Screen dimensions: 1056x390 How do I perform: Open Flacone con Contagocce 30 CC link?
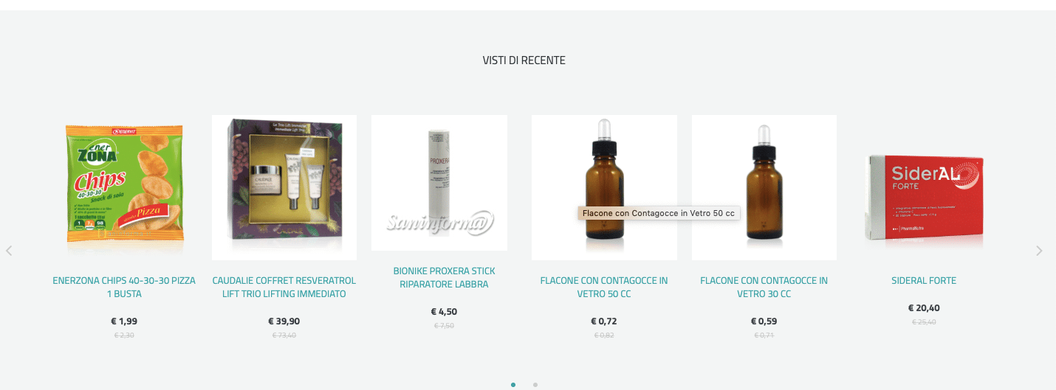[764, 288]
